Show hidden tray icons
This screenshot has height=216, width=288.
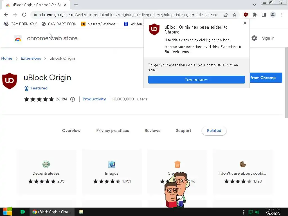(x=244, y=212)
